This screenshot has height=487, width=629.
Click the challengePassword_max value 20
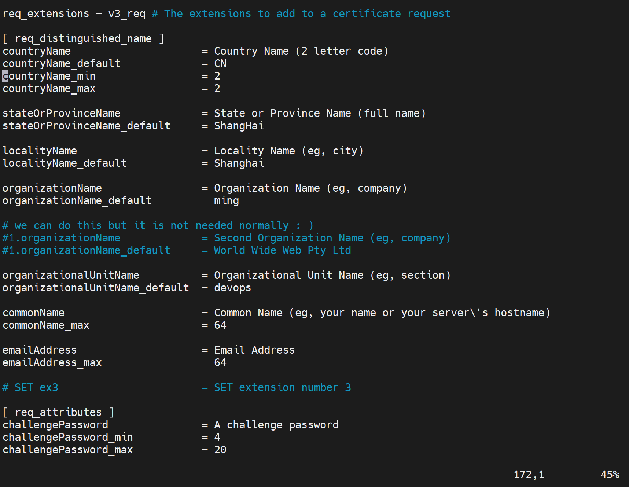click(220, 450)
